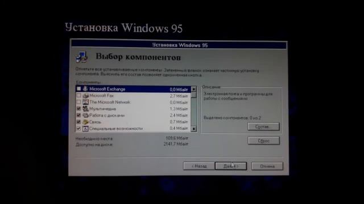Click the 2141,7 Мбайт available space value

click(x=176, y=144)
